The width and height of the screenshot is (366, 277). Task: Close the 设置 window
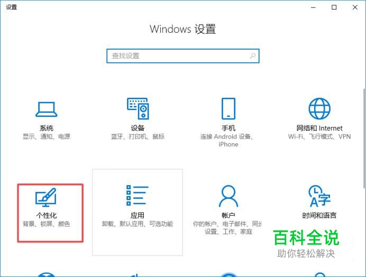(355, 7)
